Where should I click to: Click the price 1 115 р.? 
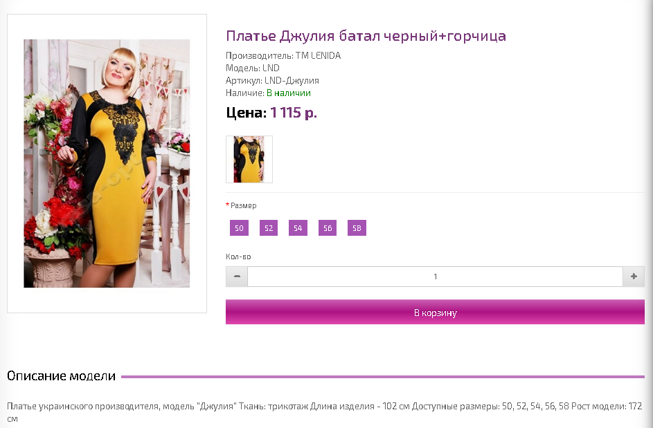point(294,113)
